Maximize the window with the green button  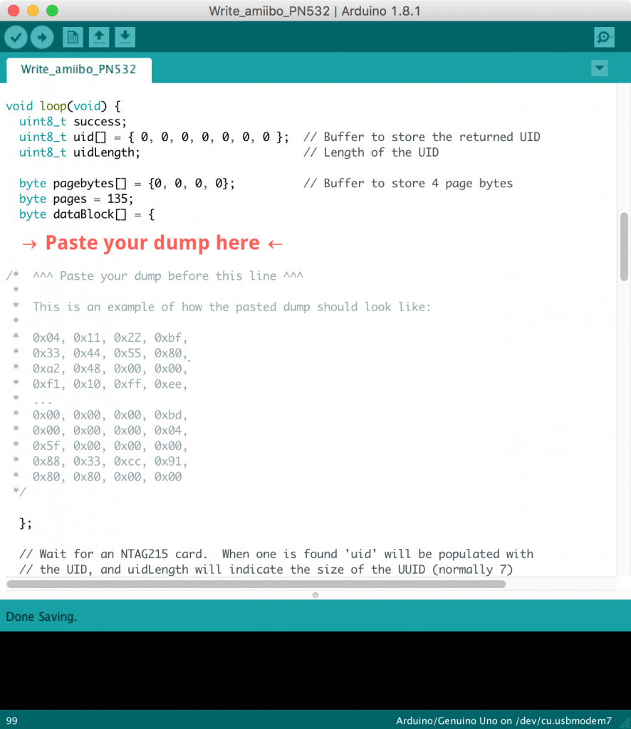52,11
